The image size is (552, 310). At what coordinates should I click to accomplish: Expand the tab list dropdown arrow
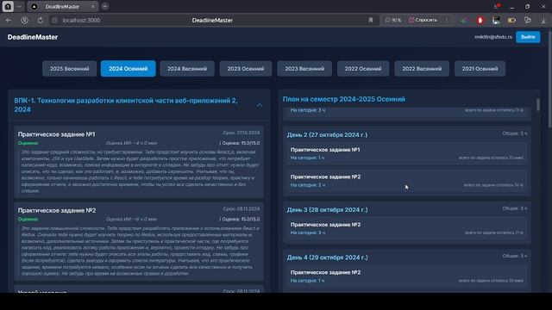19,6
